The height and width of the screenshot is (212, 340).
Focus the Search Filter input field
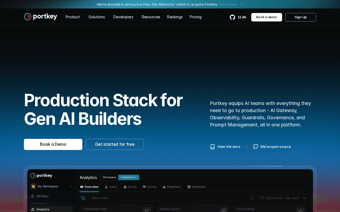(172, 198)
